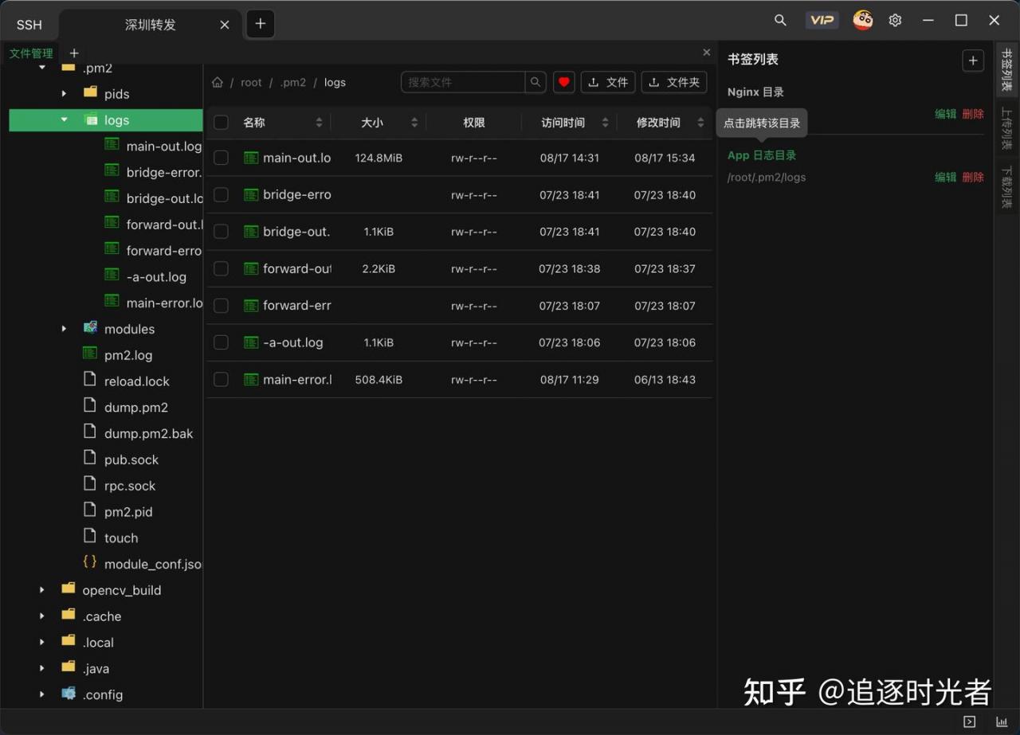The image size is (1020, 735).
Task: Open the terminal icon in status bar
Action: point(969,721)
